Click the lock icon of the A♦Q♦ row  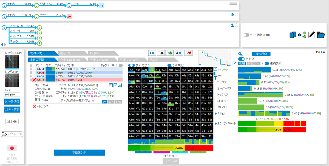(x=31, y=76)
